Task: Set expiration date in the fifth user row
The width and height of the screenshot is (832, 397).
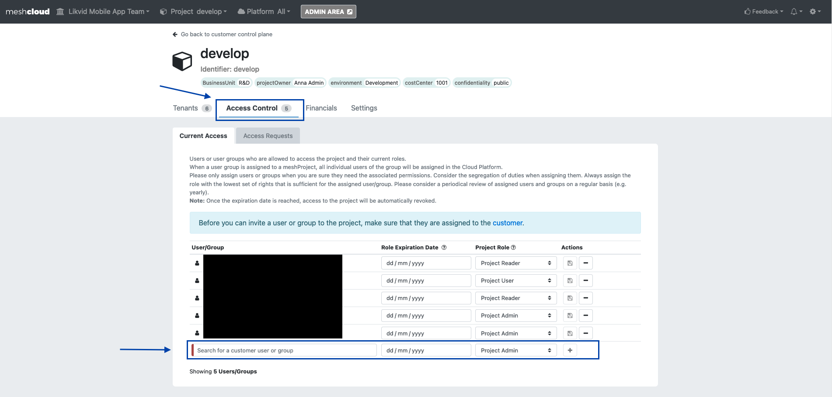Action: pyautogui.click(x=426, y=333)
